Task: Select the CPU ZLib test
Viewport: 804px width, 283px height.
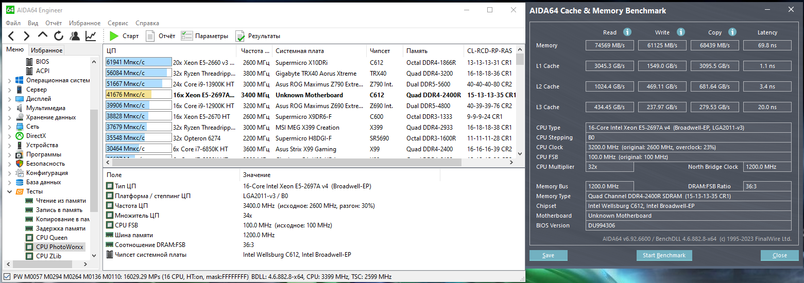Action: 48,255
